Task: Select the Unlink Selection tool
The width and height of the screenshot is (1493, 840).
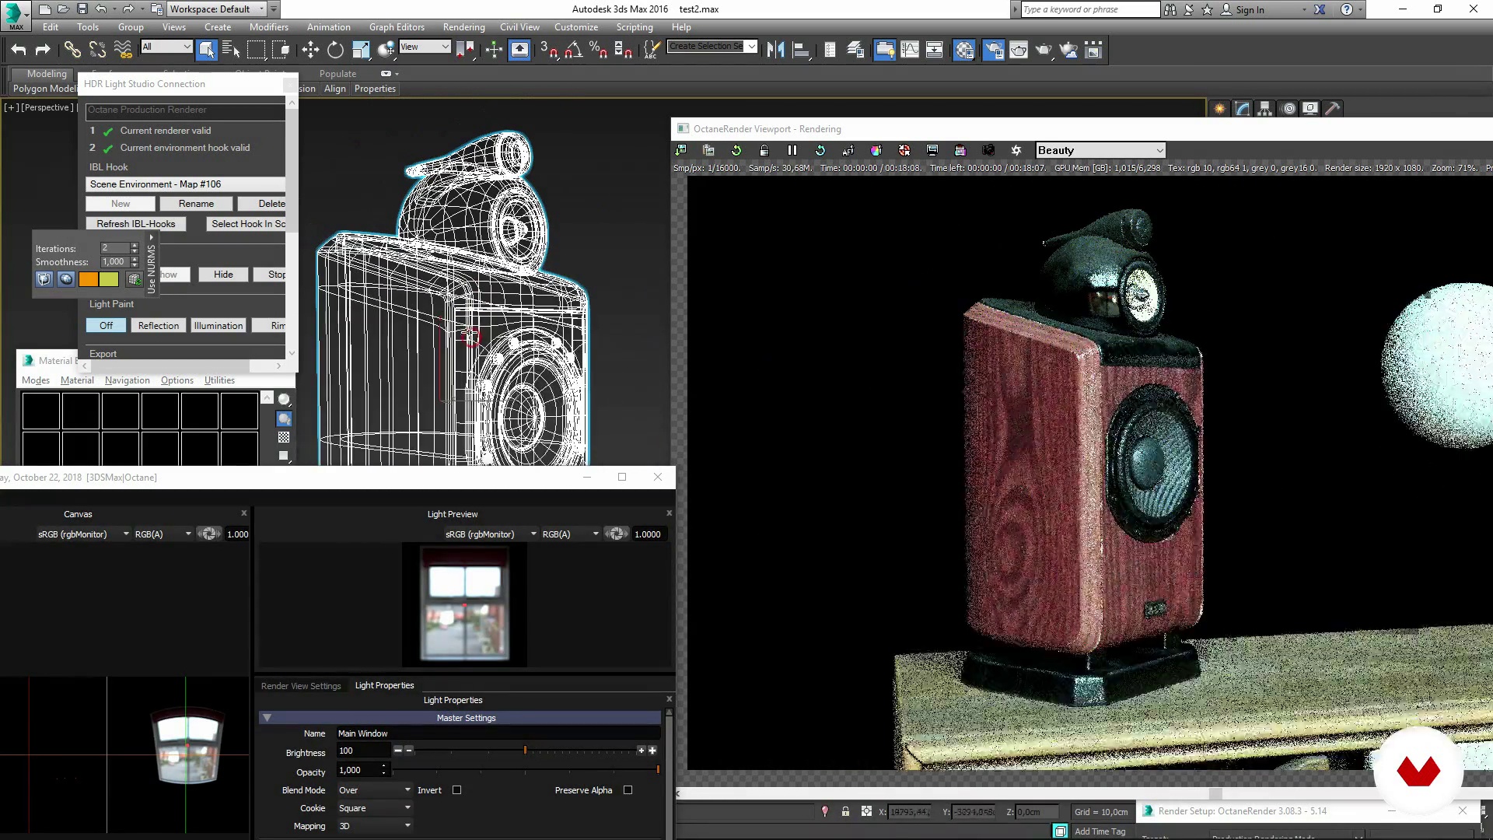Action: (x=97, y=51)
